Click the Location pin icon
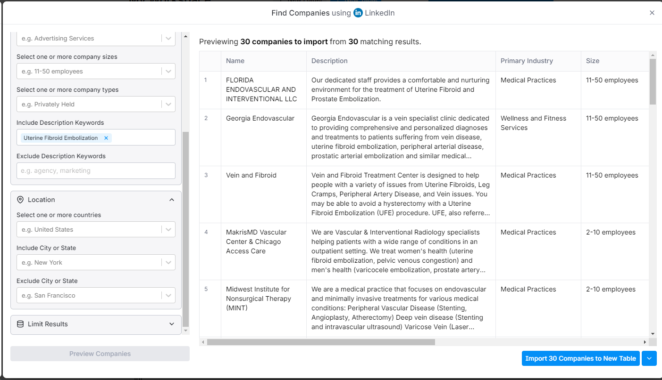This screenshot has width=662, height=380. [x=20, y=200]
